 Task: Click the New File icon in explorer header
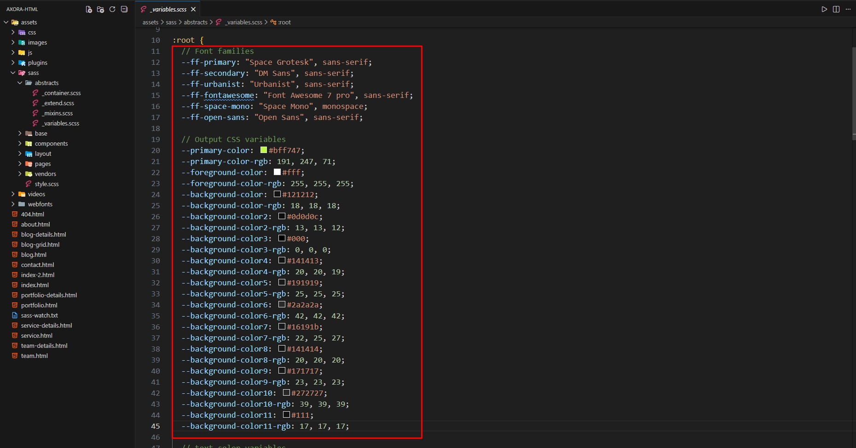[89, 9]
